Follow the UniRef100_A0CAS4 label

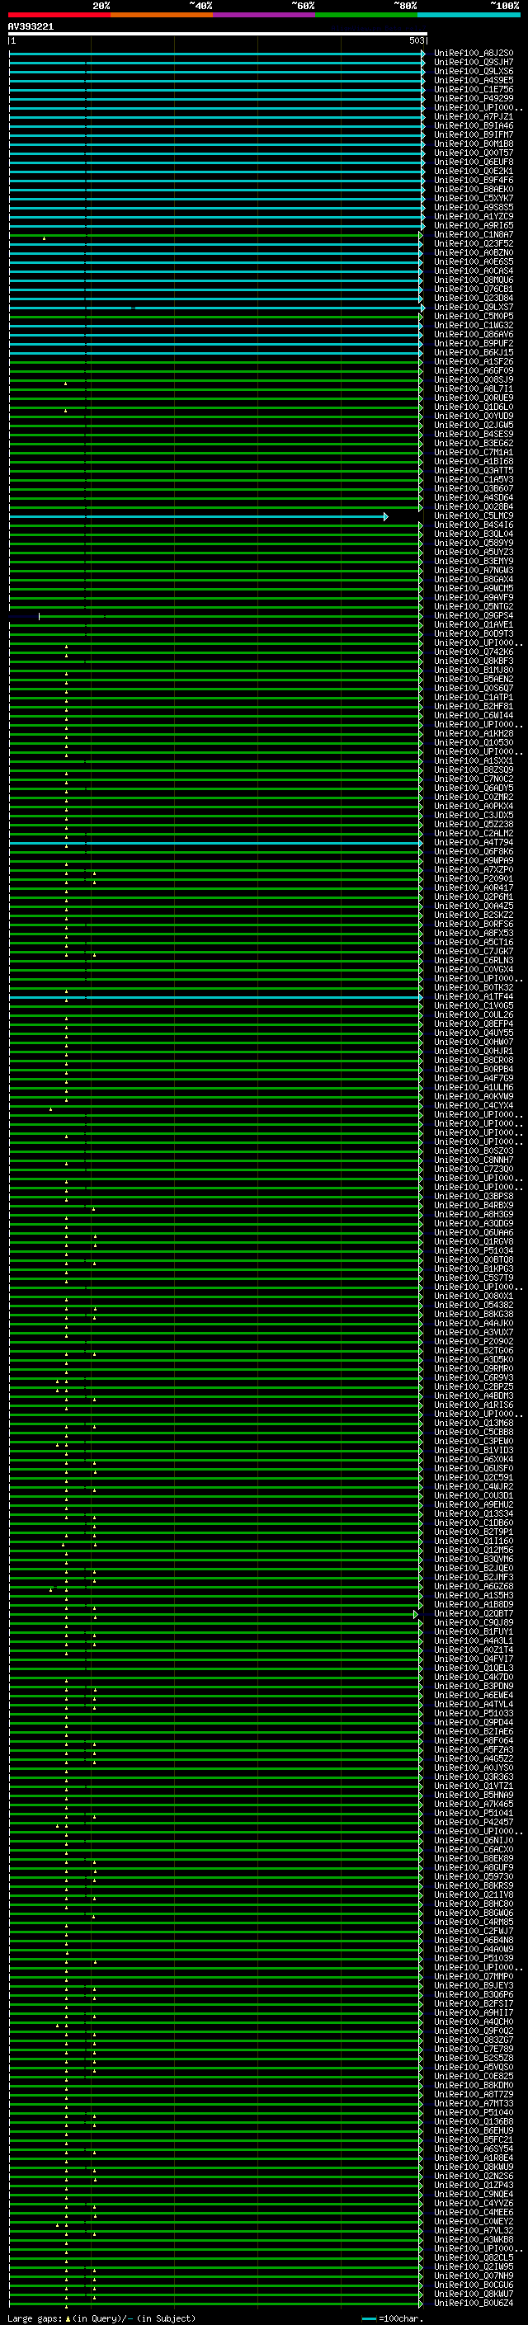pos(473,271)
